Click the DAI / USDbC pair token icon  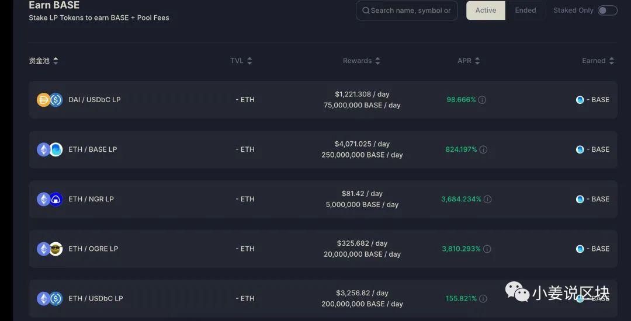pos(50,100)
